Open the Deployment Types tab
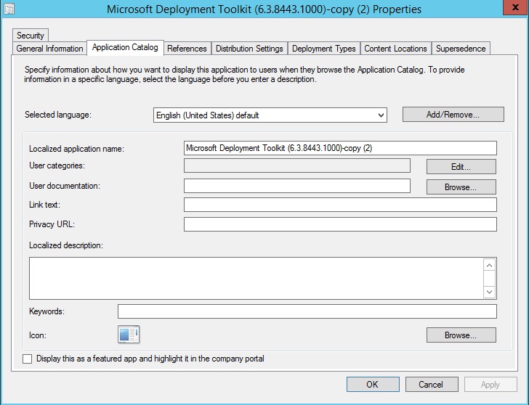This screenshot has height=405, width=529. point(323,49)
